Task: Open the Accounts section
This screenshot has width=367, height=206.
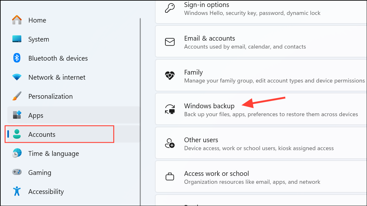Action: (42, 134)
